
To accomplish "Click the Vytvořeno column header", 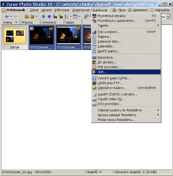I will pyautogui.click(x=49, y=23).
